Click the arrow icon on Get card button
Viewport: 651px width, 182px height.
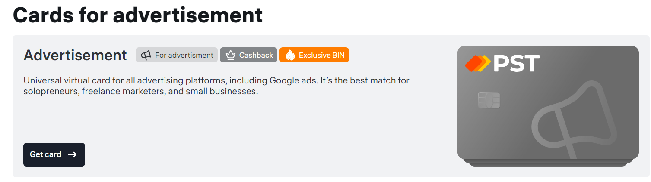(x=72, y=154)
